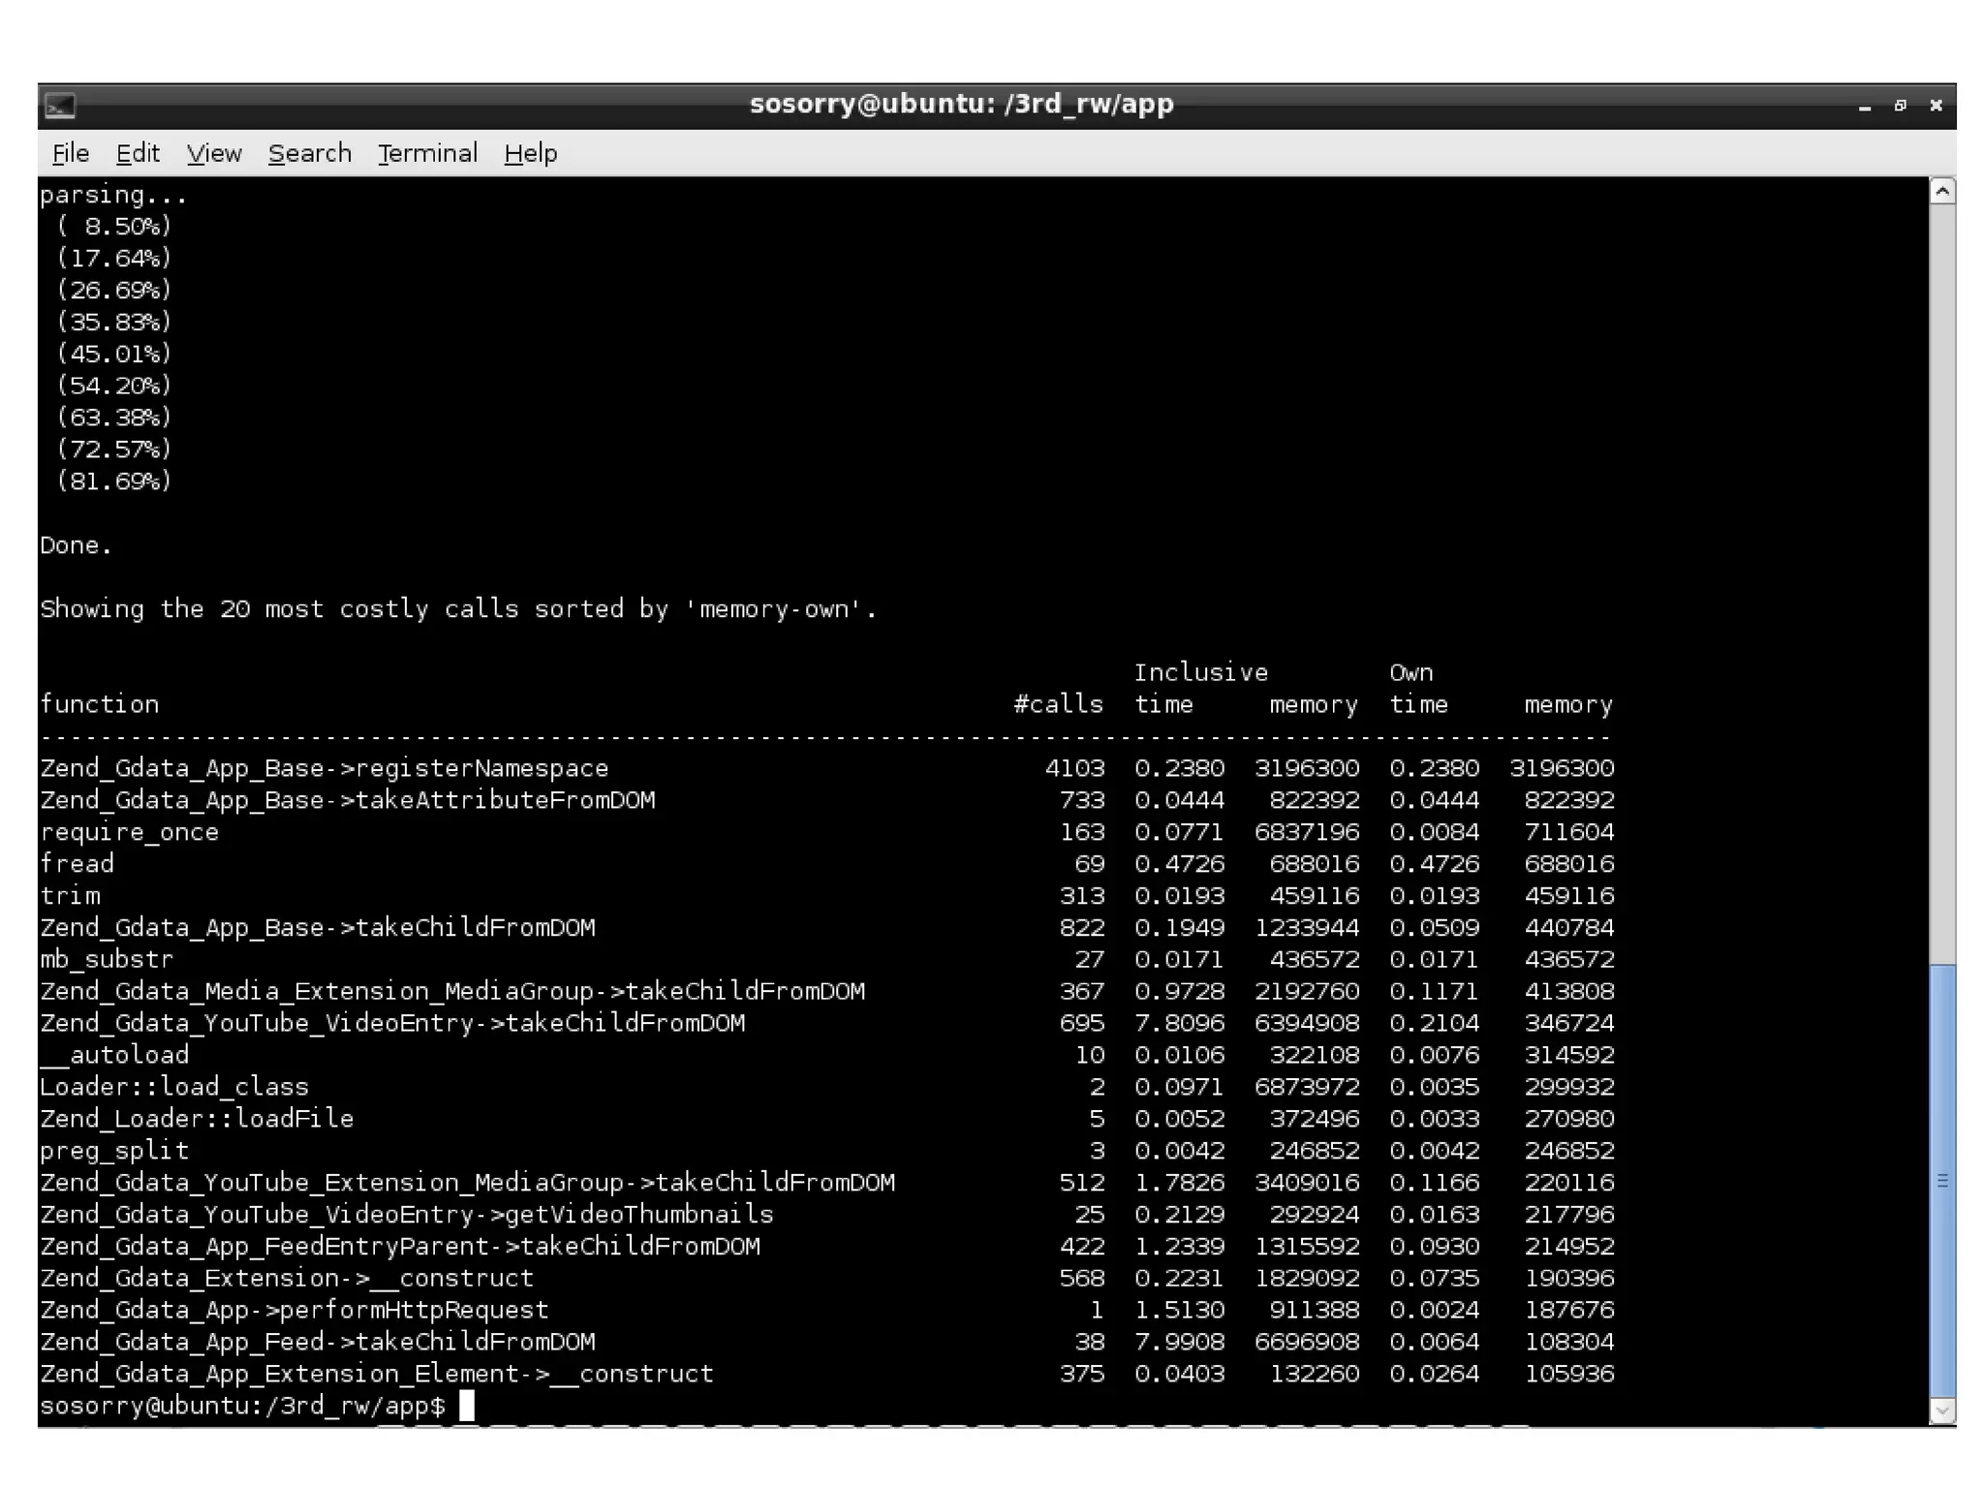Click 'Zend_Gdata_Media_Extension_MediaGroup->takeChildFromDOM'
This screenshot has height=1487, width=1984.
coord(452,991)
